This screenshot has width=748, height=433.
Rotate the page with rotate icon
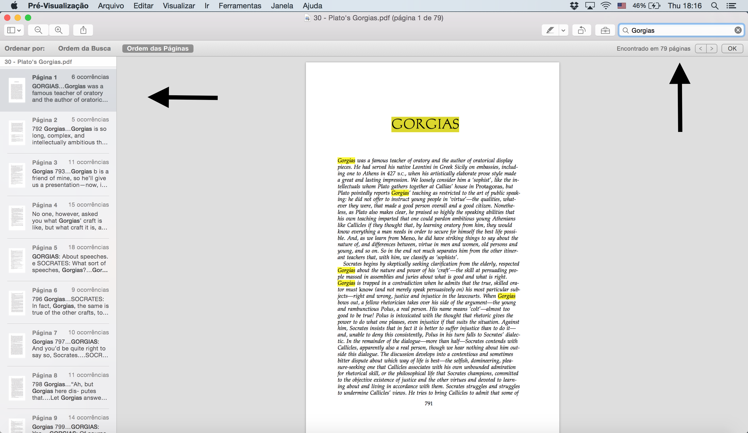(582, 30)
